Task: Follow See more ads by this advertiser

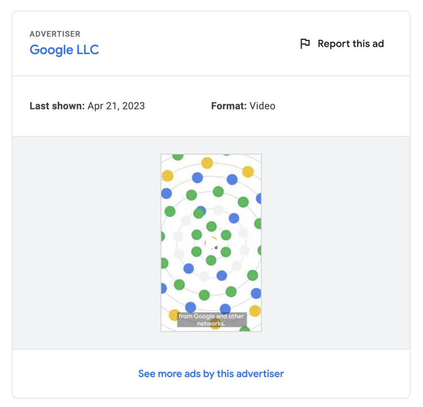Action: click(211, 374)
